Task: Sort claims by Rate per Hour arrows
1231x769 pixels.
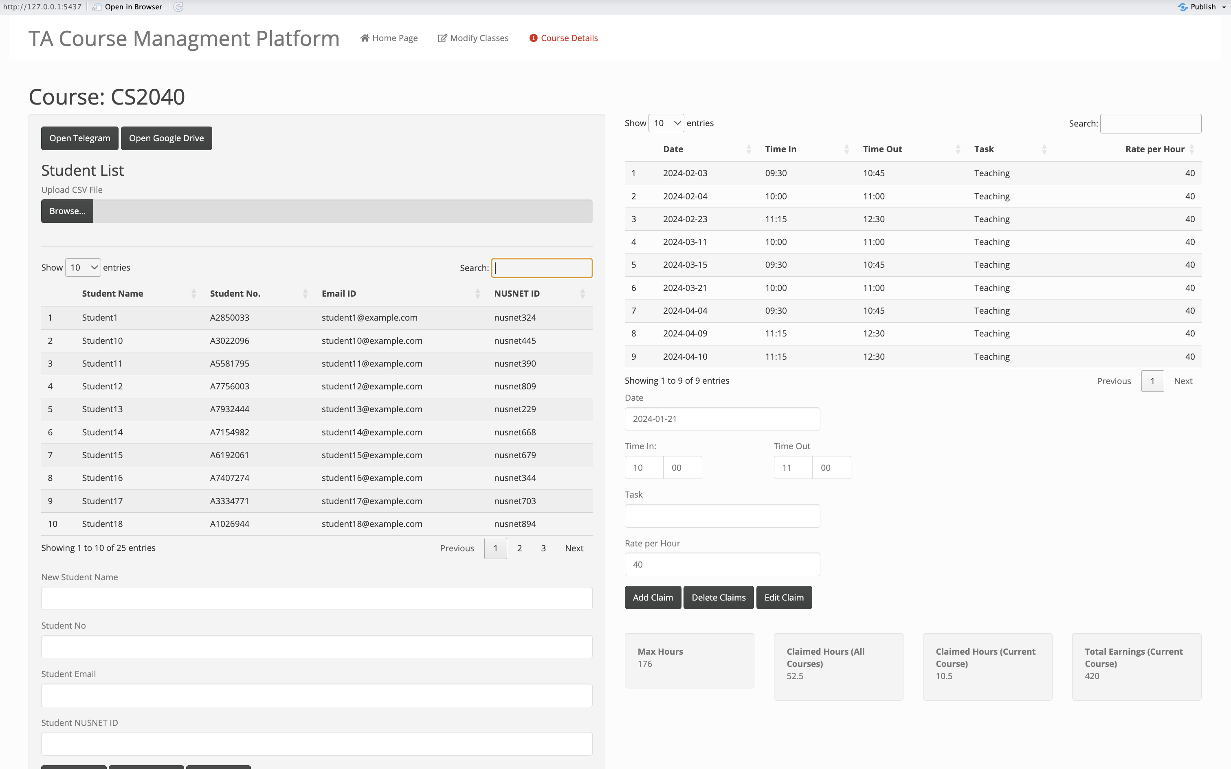Action: (1191, 149)
